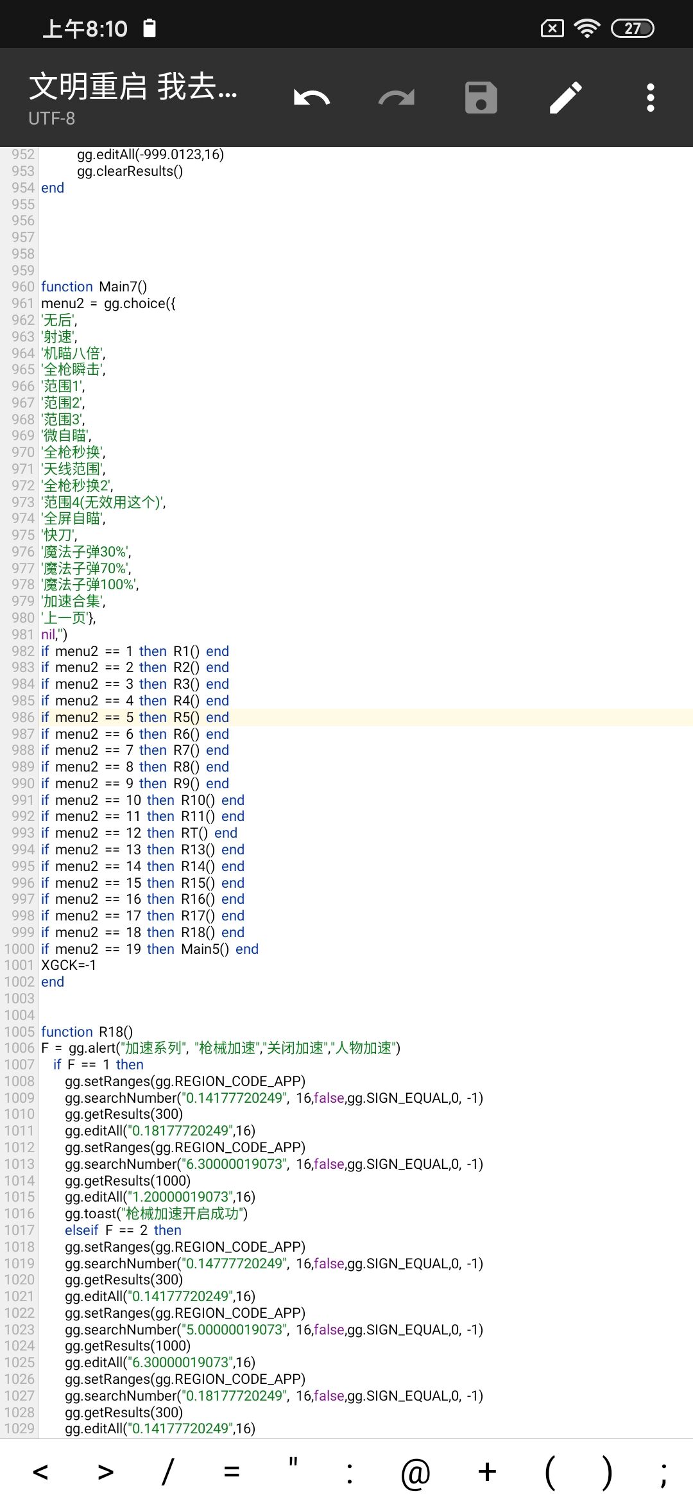Screen dimensions: 693x1502
Task: Tap the '范围3' string line
Action: pyautogui.click(x=63, y=420)
